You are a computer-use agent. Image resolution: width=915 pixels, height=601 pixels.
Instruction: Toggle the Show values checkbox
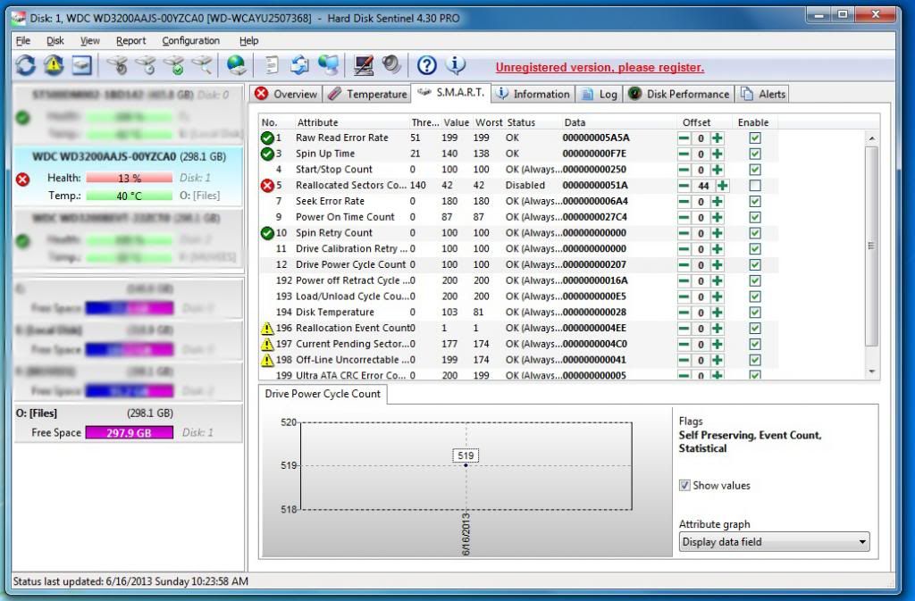point(684,486)
